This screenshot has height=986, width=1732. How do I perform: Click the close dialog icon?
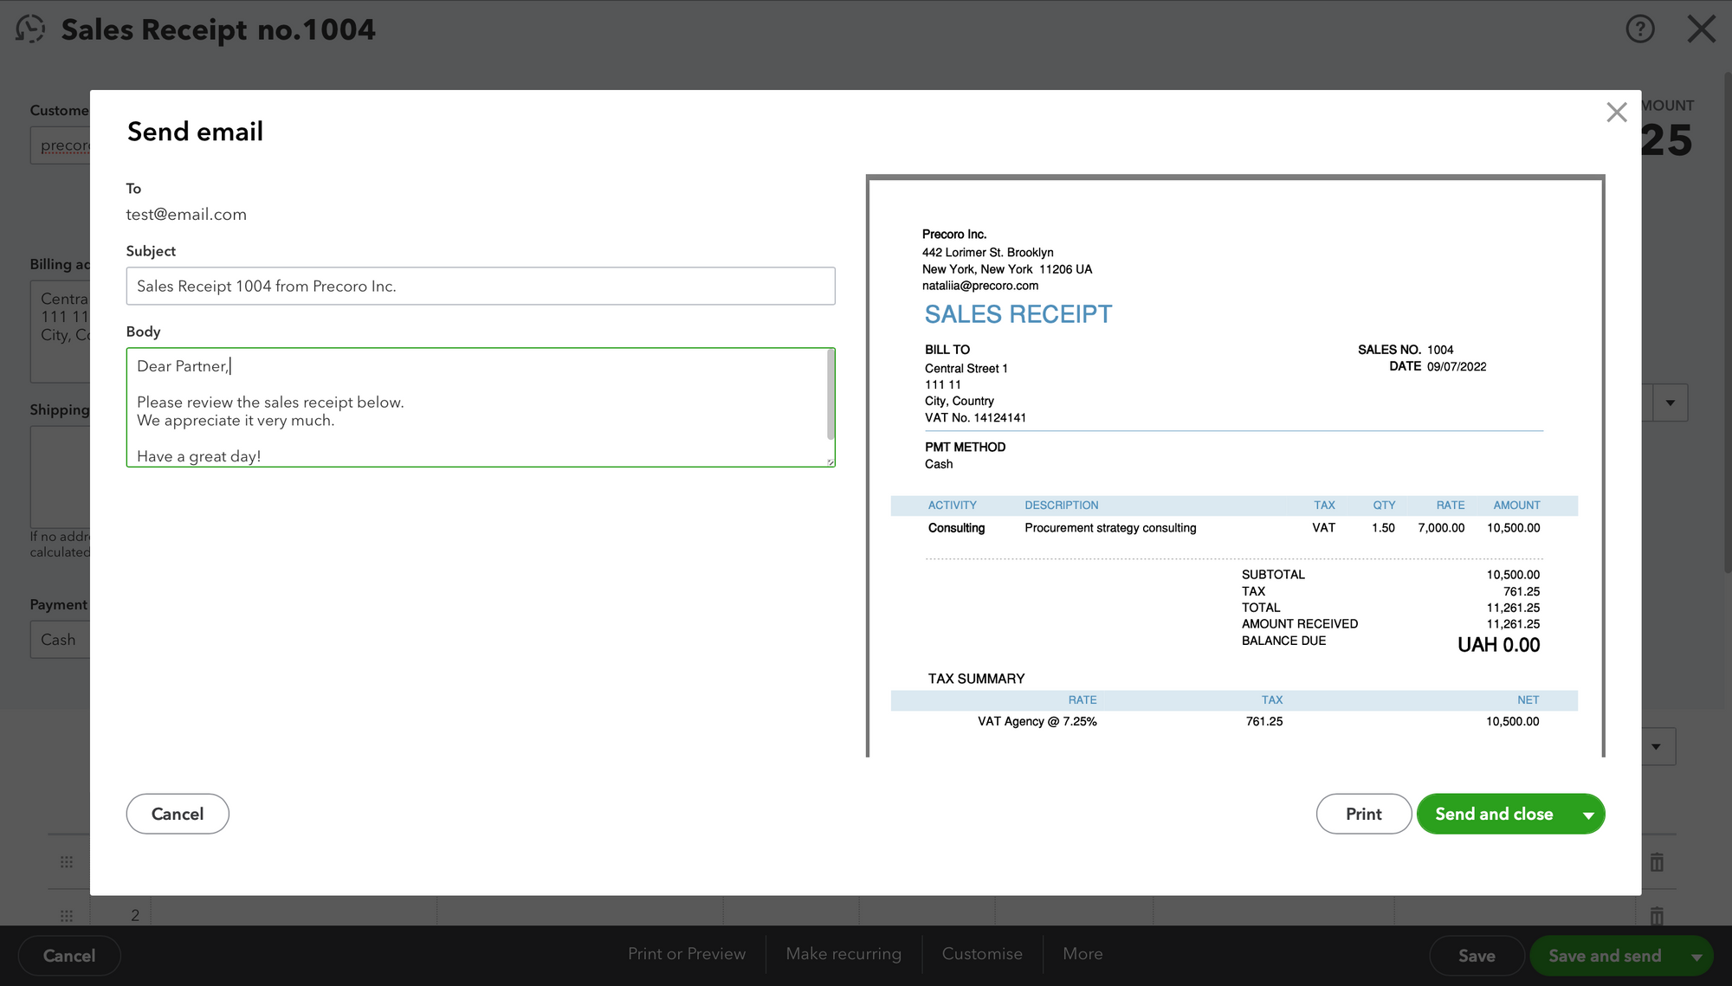point(1617,112)
